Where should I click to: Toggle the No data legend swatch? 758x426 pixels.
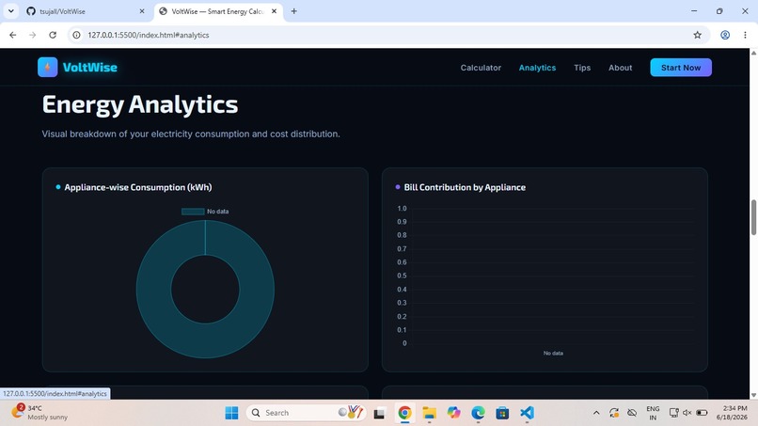pos(193,212)
